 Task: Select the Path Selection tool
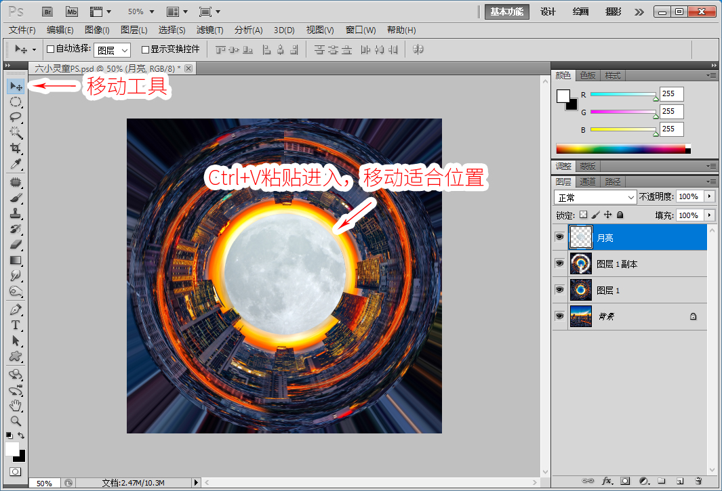coord(16,341)
